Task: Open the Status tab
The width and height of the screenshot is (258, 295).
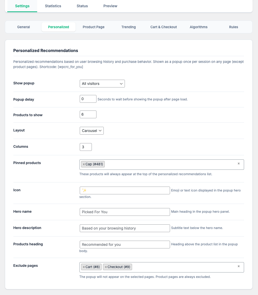Action: pyautogui.click(x=82, y=6)
